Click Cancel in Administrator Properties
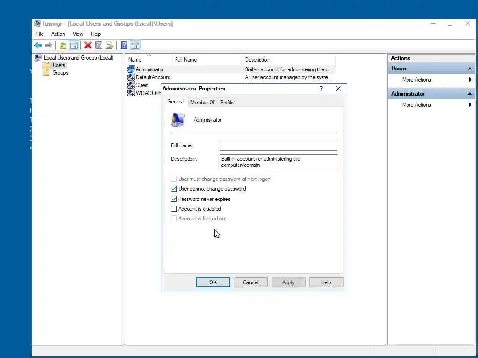This screenshot has height=358, width=478. pos(251,282)
